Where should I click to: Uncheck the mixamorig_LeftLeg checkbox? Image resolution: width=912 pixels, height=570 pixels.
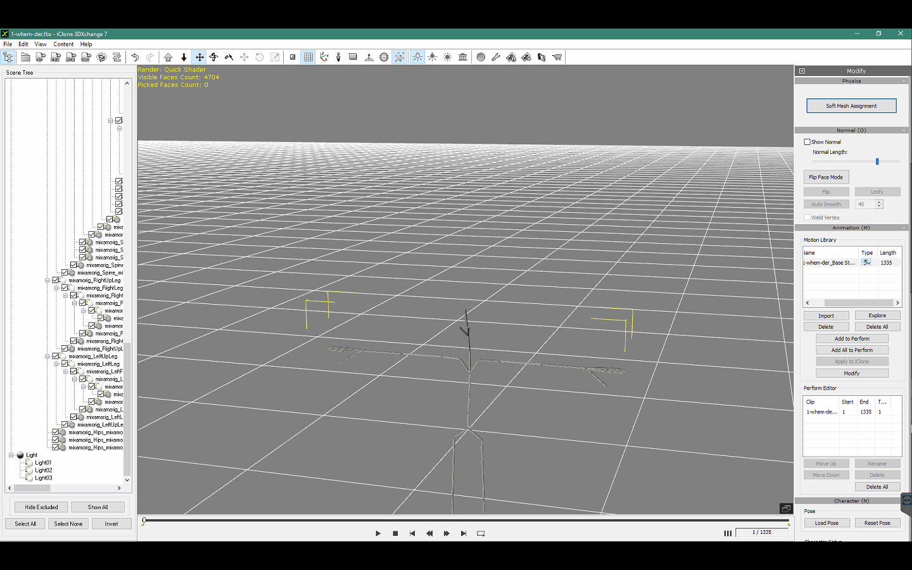coord(65,364)
